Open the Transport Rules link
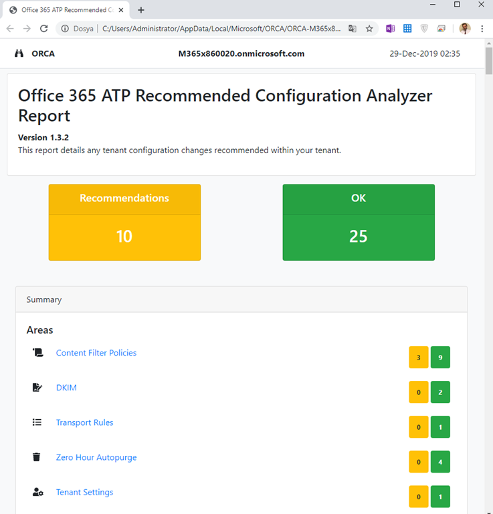This screenshot has height=514, width=493. click(85, 422)
